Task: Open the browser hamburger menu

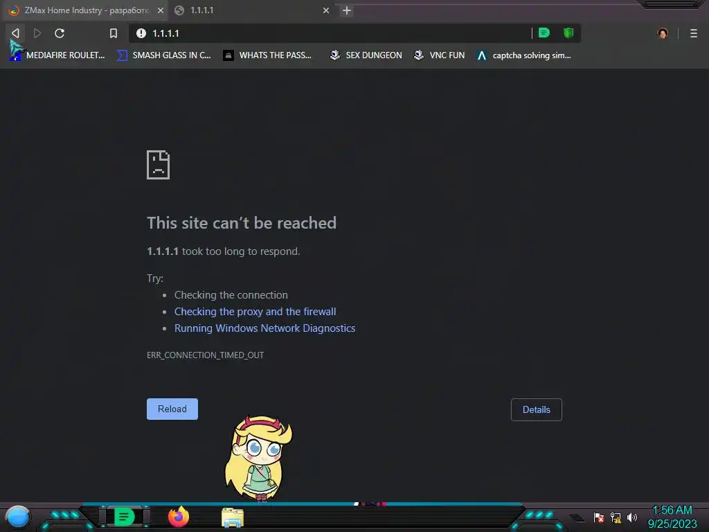Action: point(693,33)
